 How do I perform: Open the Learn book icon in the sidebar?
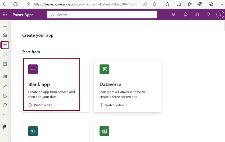[5, 54]
